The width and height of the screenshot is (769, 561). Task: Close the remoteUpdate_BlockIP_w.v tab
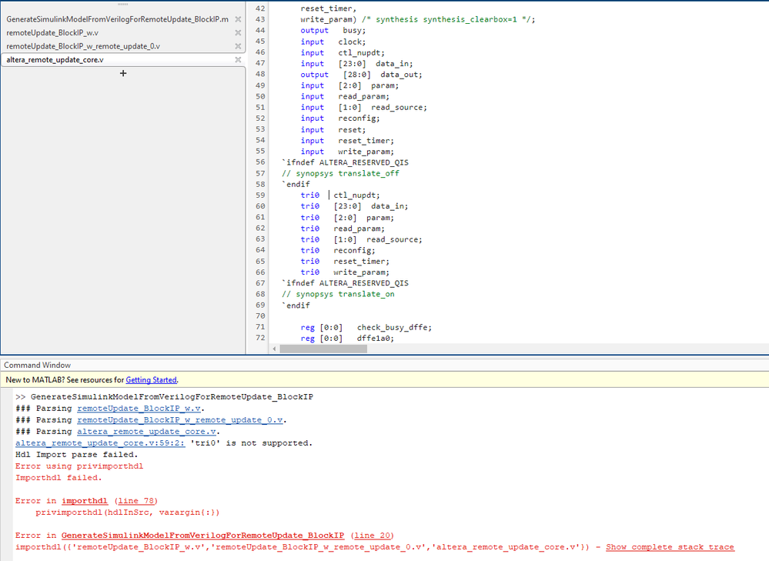(238, 33)
